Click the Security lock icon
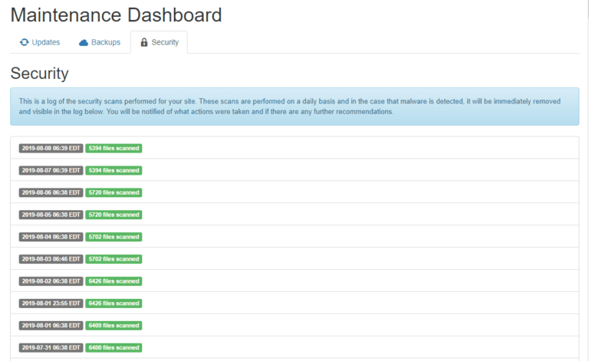Screen dimensions: 589x361 pos(144,42)
